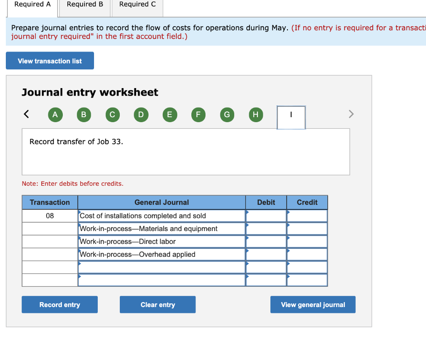
Task: Select journal entry step D
Action: pyautogui.click(x=141, y=115)
